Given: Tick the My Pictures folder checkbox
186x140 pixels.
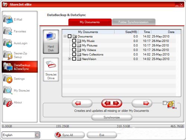Looking at the screenshot, I should [74, 45].
